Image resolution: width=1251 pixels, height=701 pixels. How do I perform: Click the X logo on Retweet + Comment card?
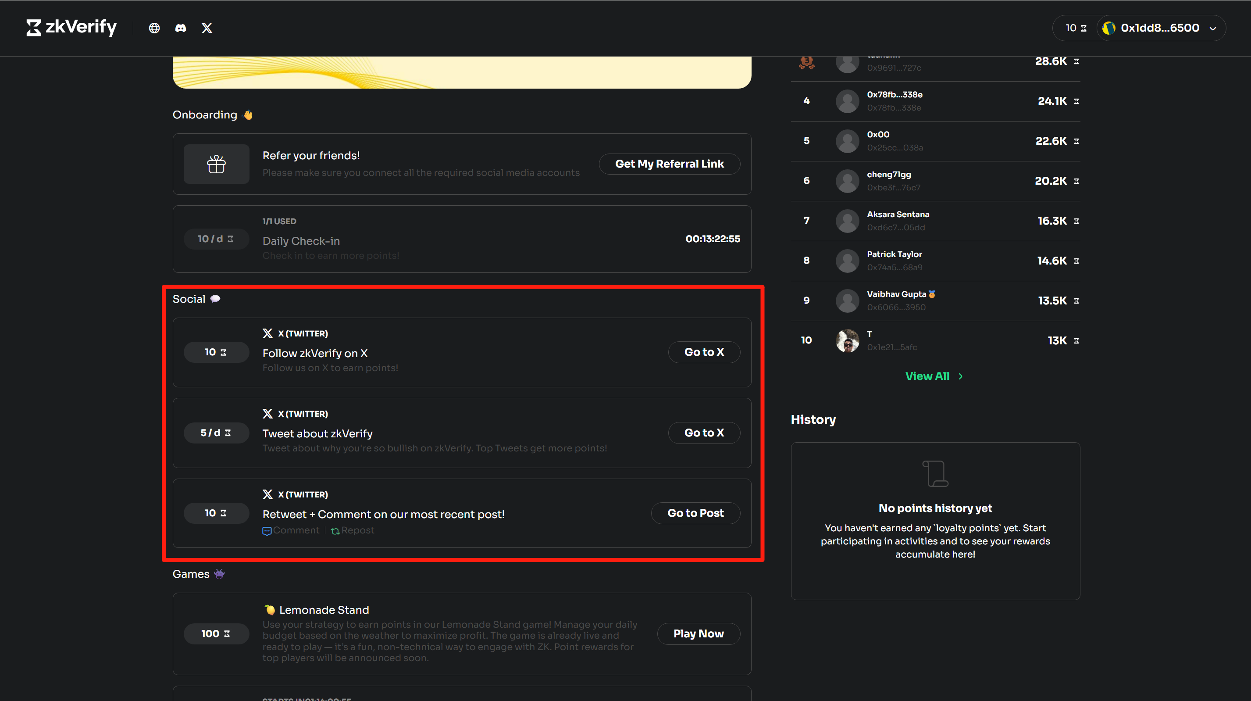coord(267,494)
